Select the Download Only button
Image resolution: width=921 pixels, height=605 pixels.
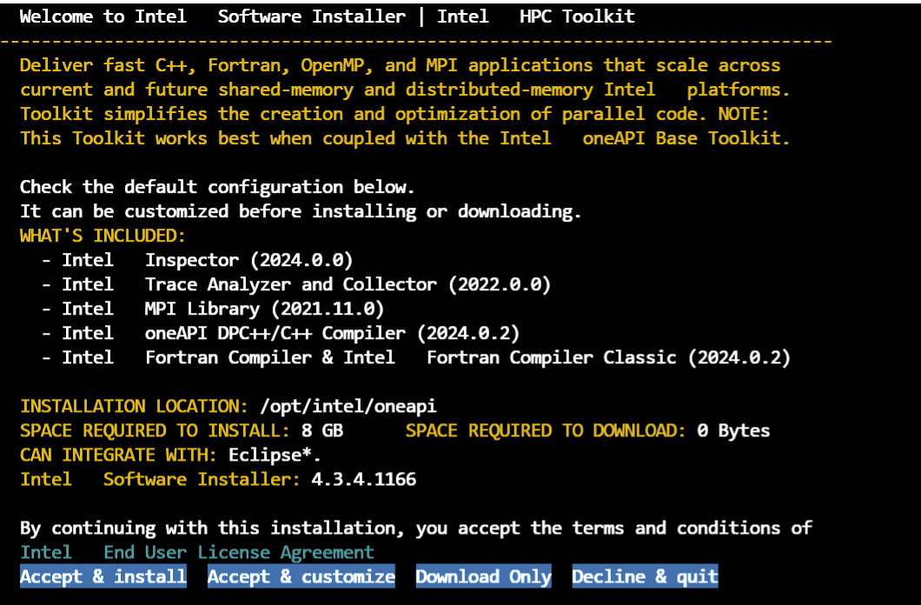pyautogui.click(x=483, y=576)
